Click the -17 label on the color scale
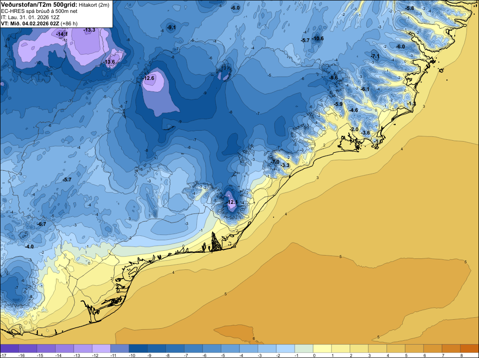 pos(3,355)
